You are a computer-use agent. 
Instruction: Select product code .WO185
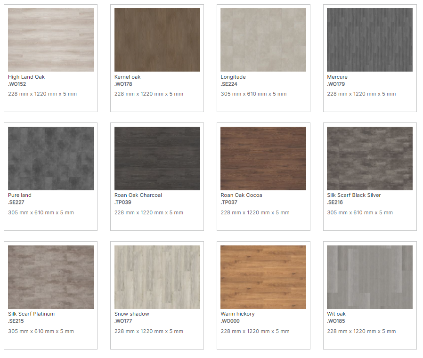click(x=336, y=321)
